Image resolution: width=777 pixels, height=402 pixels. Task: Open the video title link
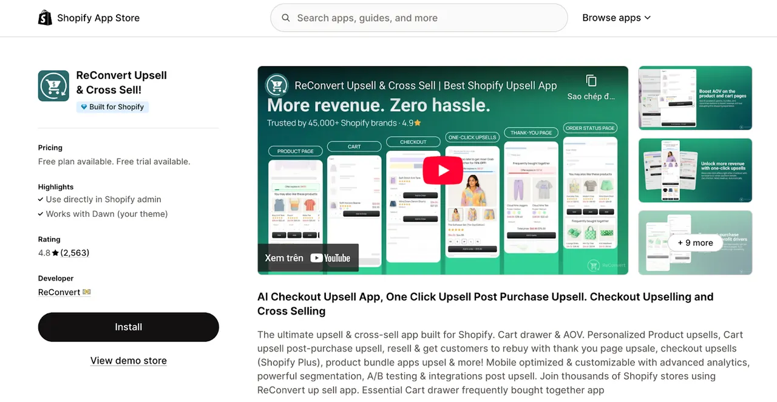(426, 86)
